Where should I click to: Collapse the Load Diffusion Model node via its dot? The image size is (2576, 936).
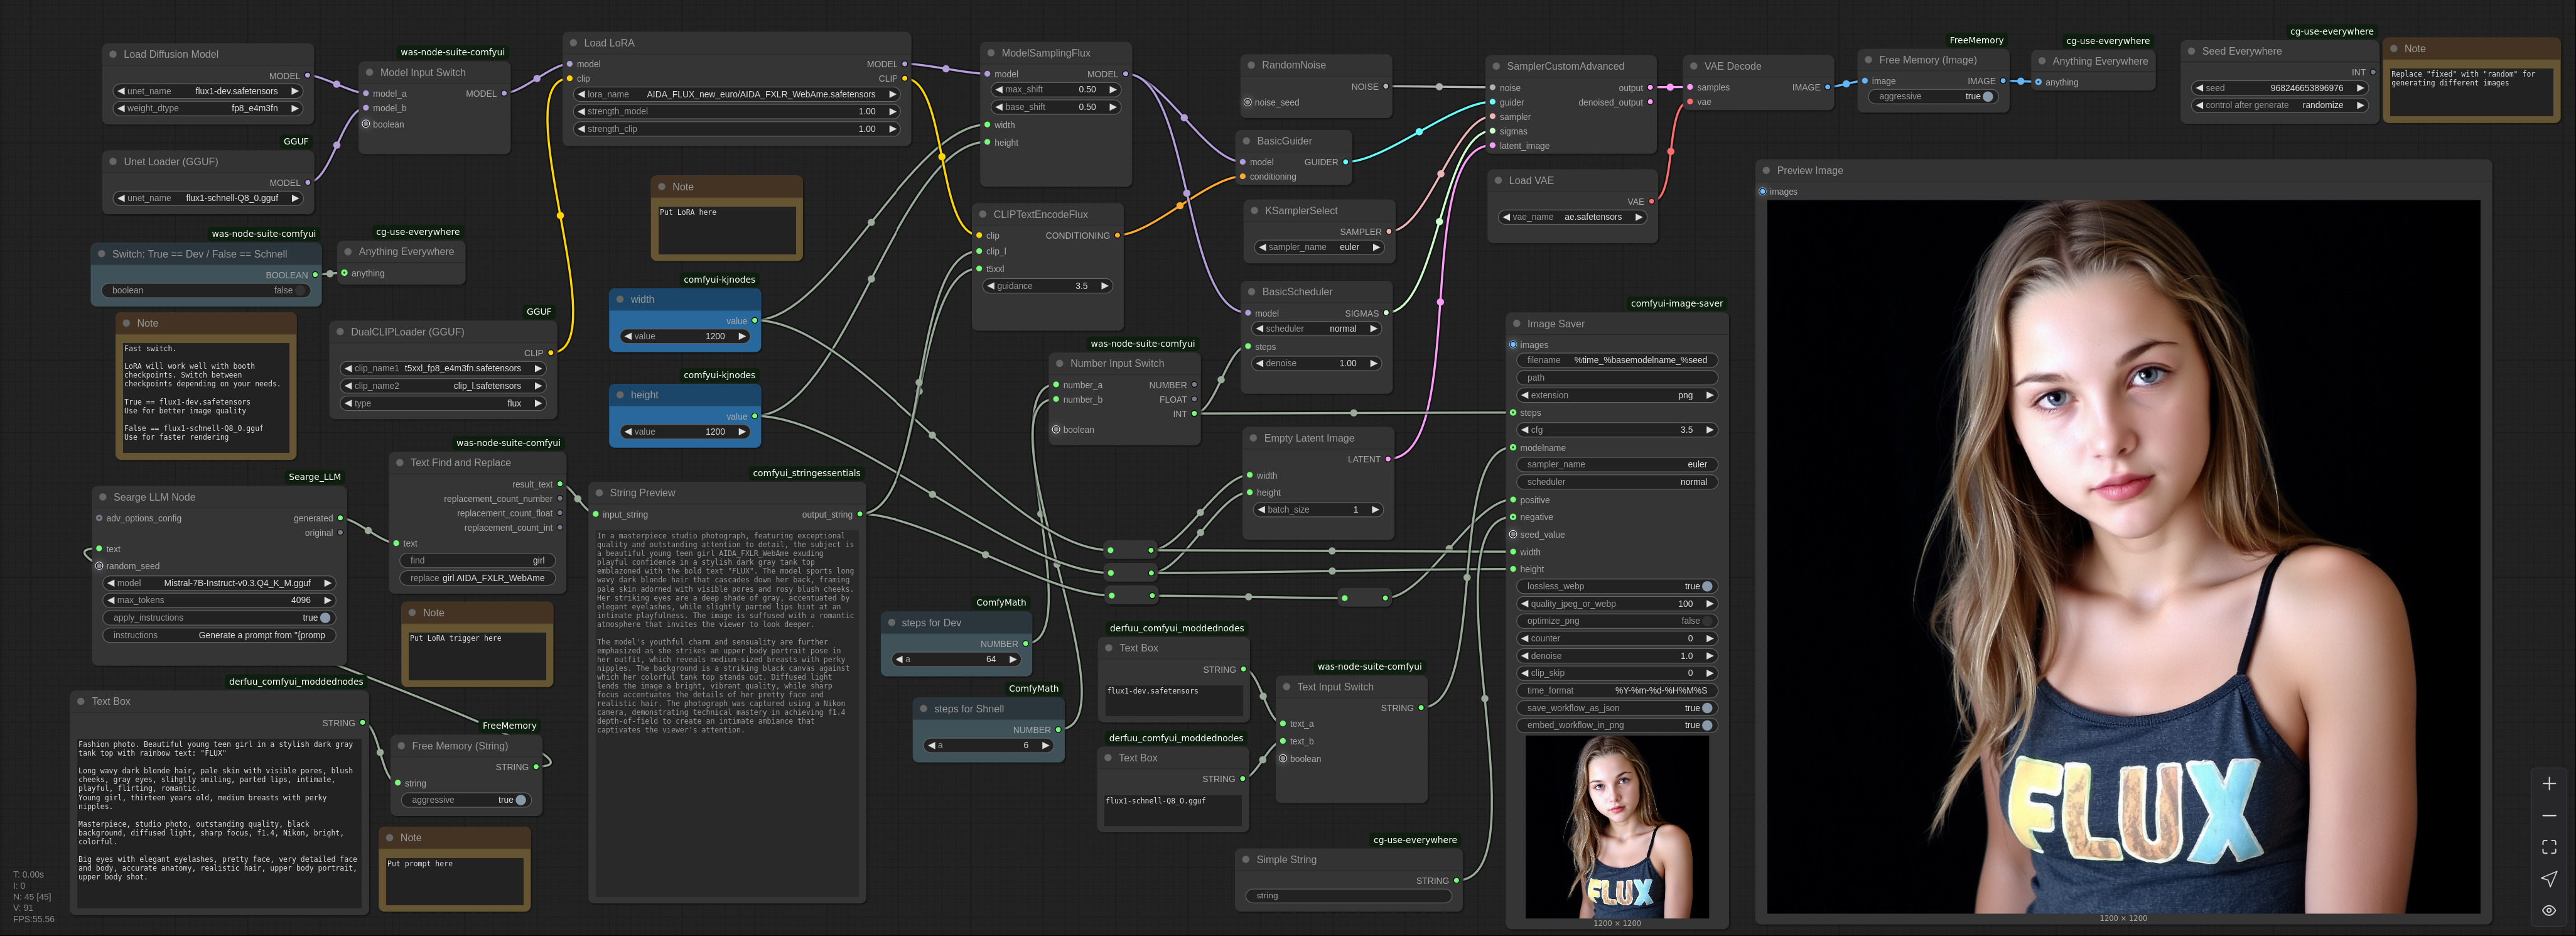point(113,54)
